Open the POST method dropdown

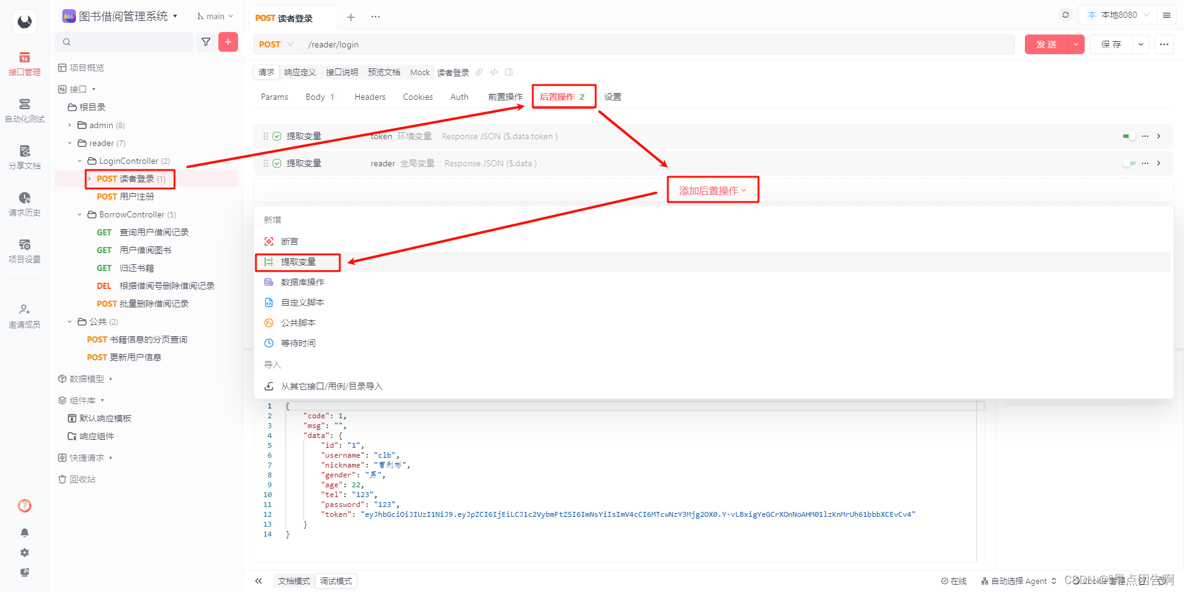pyautogui.click(x=276, y=44)
